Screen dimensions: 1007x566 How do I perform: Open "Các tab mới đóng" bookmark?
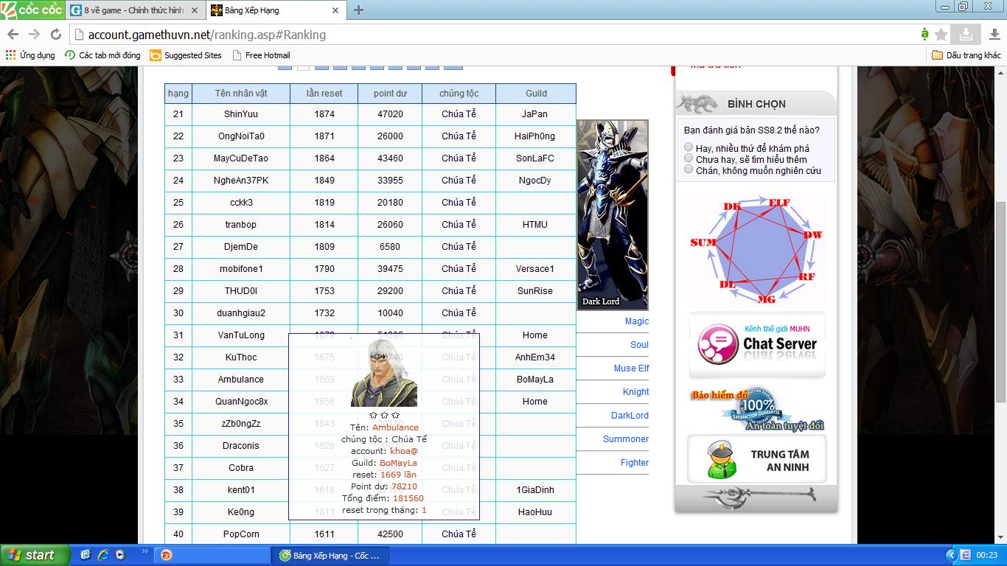point(102,55)
